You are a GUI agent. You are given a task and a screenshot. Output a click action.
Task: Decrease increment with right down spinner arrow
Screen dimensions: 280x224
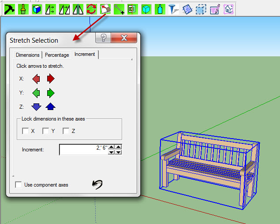pyautogui.click(x=118, y=152)
